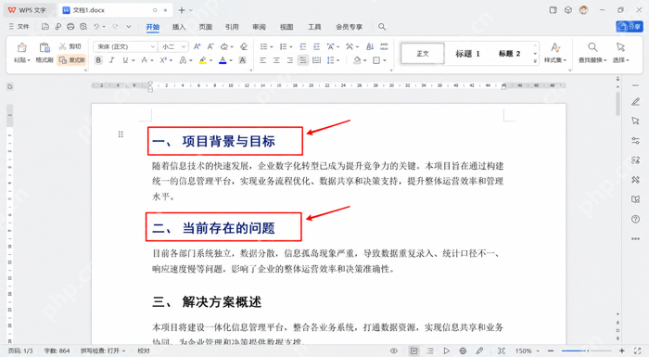This screenshot has height=357, width=649.
Task: Click the Redo arrow icon
Action: 115,27
